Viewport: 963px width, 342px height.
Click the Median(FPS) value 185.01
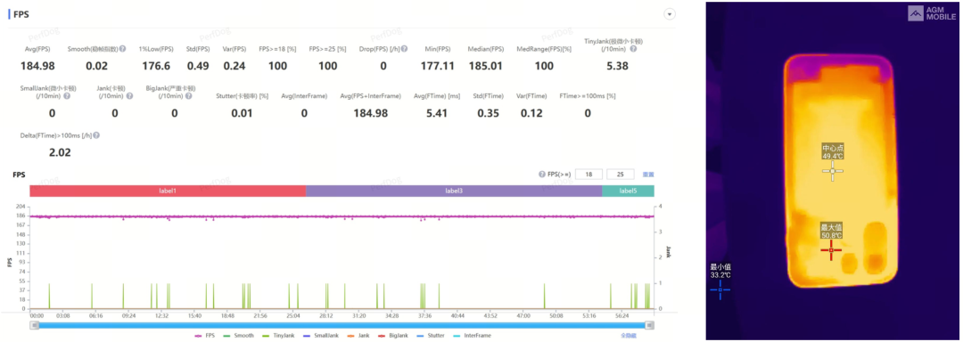tap(485, 66)
